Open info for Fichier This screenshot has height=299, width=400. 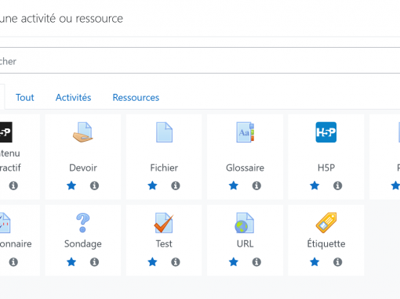pyautogui.click(x=176, y=186)
